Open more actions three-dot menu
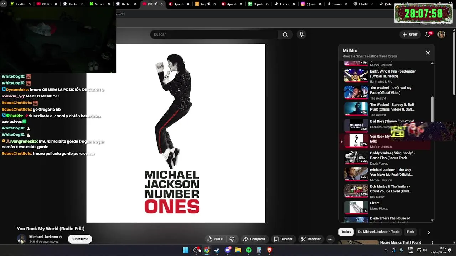456x256 pixels. click(x=331, y=239)
